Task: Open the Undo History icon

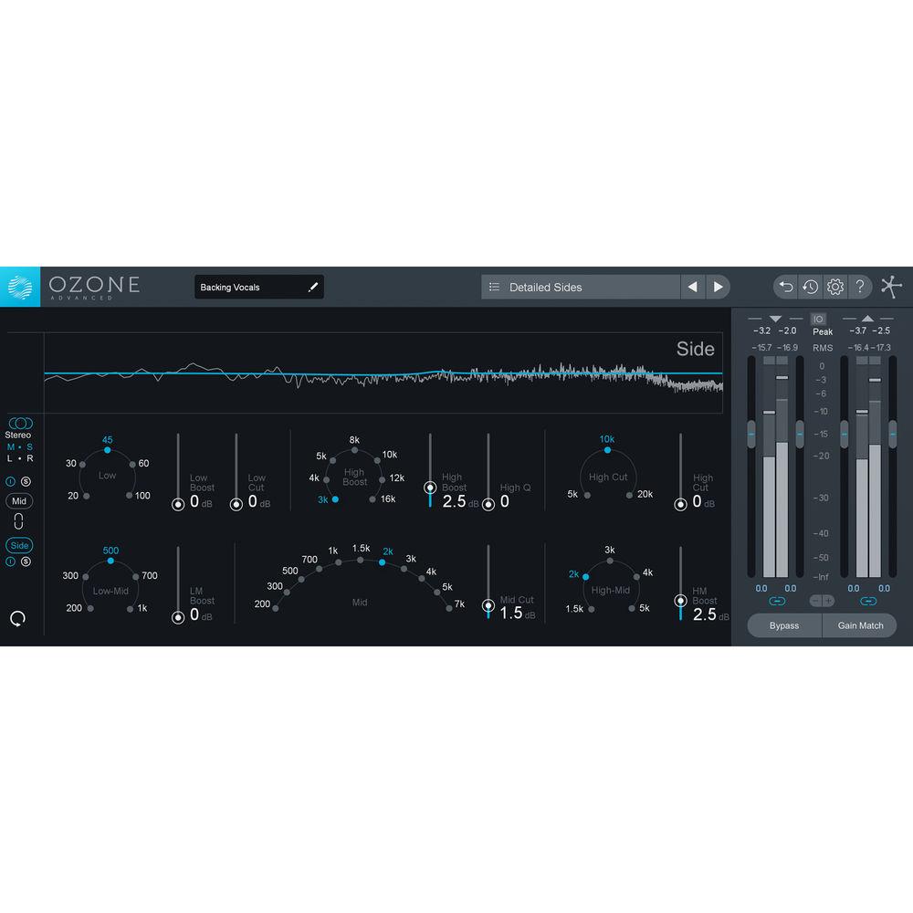Action: click(x=810, y=287)
